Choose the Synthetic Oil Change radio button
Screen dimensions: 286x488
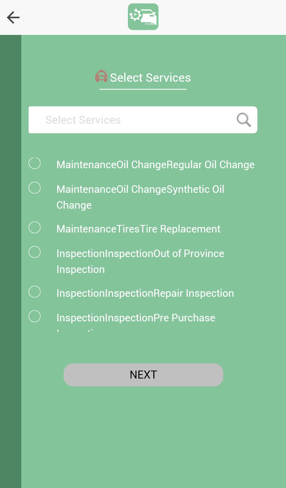pos(35,188)
